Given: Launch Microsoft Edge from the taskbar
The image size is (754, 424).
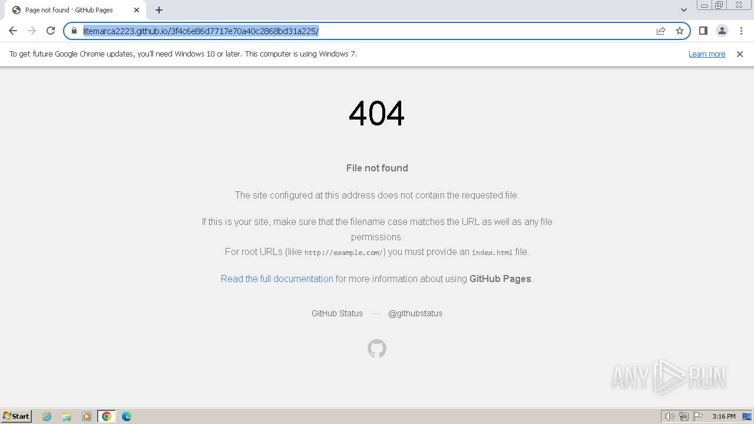Looking at the screenshot, I should [127, 416].
